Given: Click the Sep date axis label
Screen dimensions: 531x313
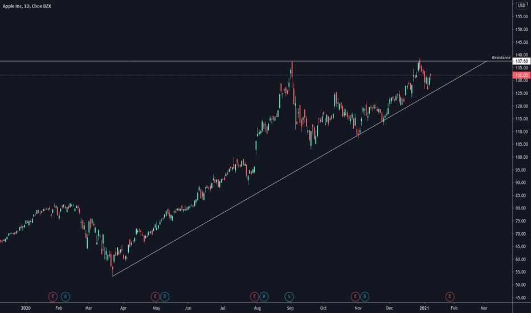Looking at the screenshot, I should pos(290,308).
